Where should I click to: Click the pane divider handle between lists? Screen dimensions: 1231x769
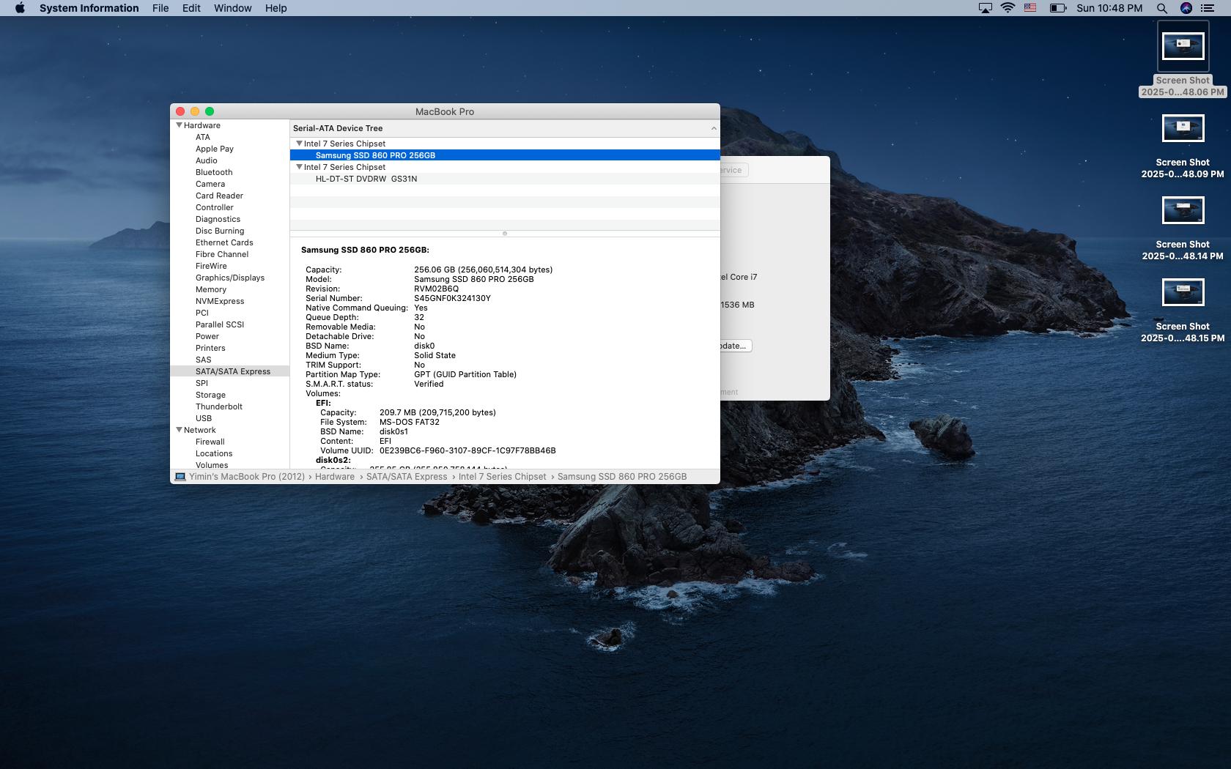[x=504, y=234]
